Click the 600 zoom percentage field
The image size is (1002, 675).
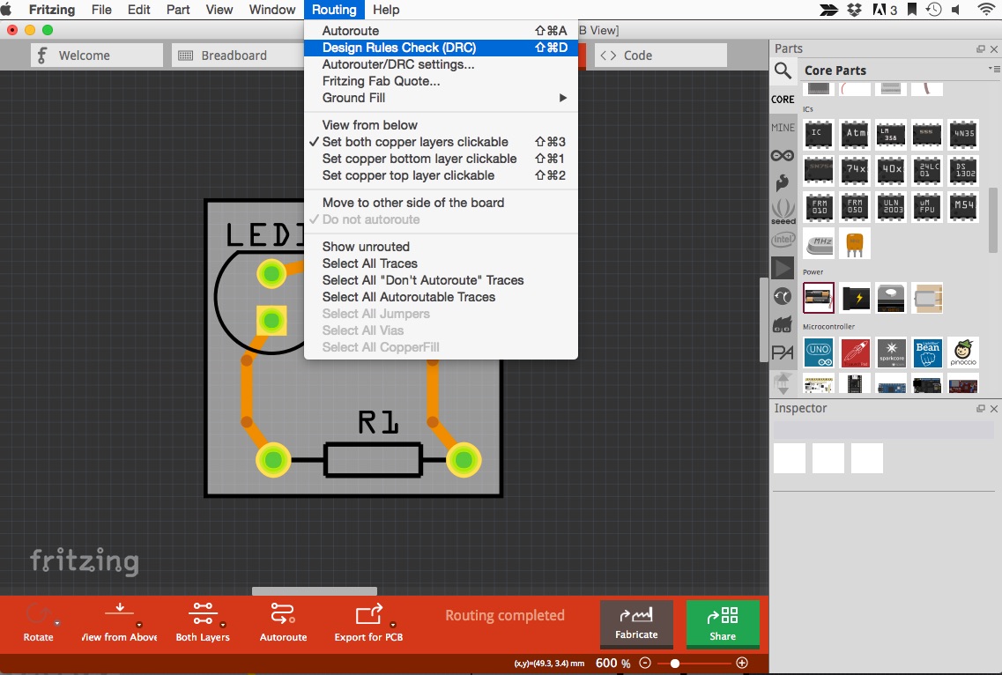coord(606,663)
